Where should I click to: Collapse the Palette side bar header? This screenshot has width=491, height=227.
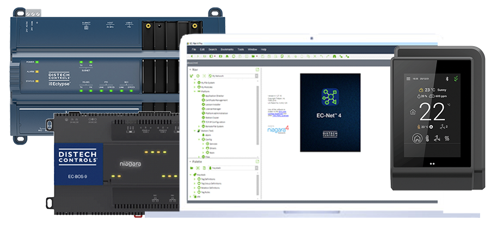(190, 161)
